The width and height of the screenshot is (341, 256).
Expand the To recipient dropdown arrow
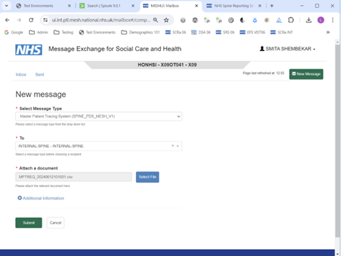(x=178, y=146)
